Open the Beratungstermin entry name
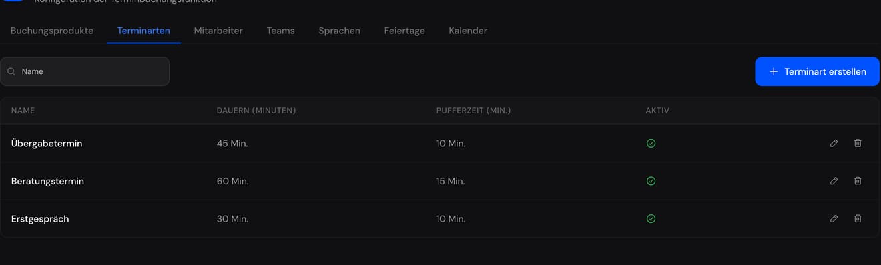 coord(47,181)
